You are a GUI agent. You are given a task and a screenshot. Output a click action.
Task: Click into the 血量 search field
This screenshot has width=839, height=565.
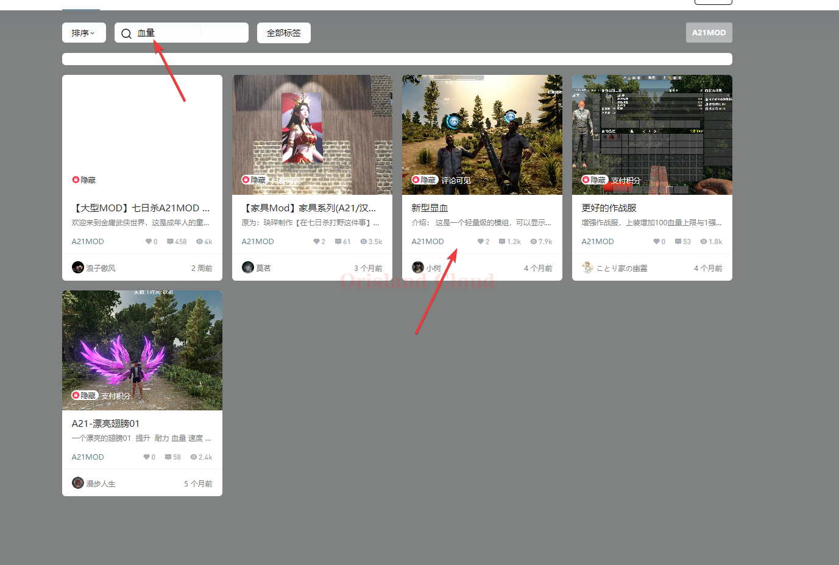(x=189, y=33)
